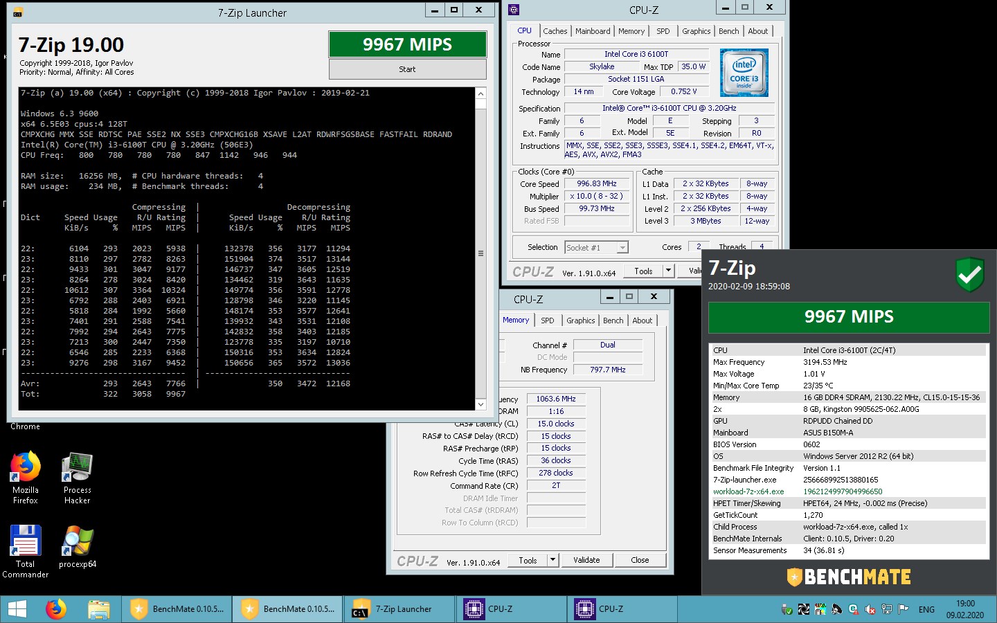Click Tools button in CPU-Z Memory window

click(x=528, y=560)
